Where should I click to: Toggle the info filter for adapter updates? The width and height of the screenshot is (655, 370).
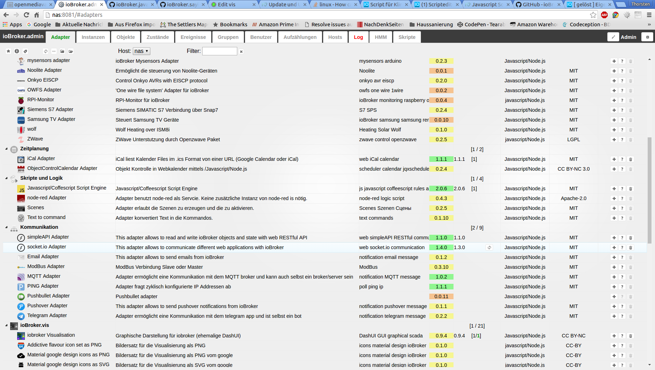point(17,51)
